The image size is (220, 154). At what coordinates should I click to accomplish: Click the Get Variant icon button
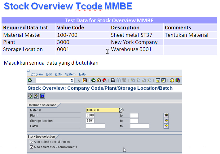[x=36, y=96]
